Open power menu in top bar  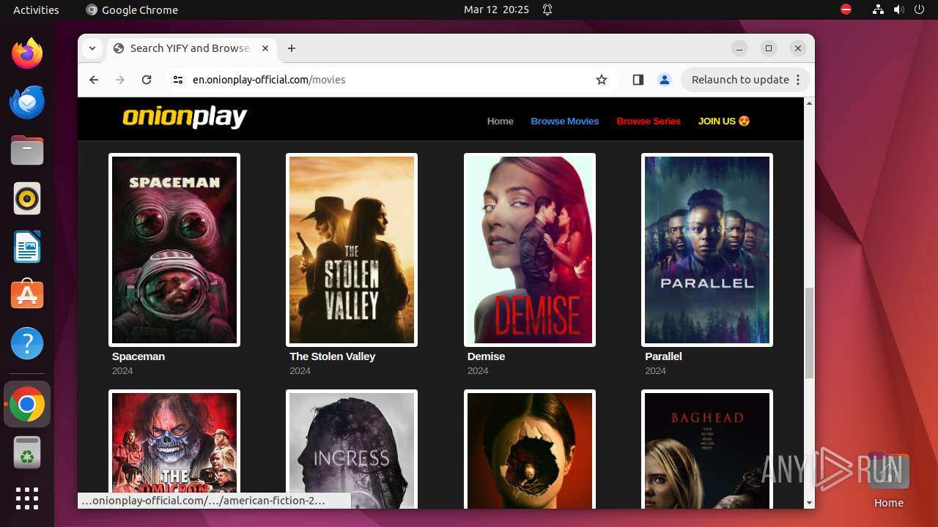(919, 10)
